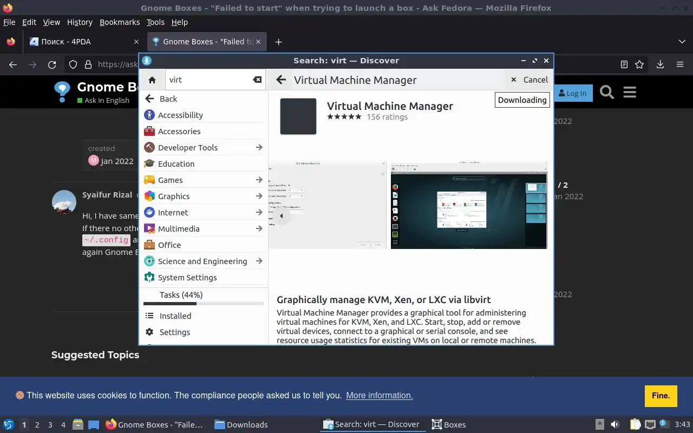
Task: Click the Back item in Discover sidebar
Action: pyautogui.click(x=204, y=99)
